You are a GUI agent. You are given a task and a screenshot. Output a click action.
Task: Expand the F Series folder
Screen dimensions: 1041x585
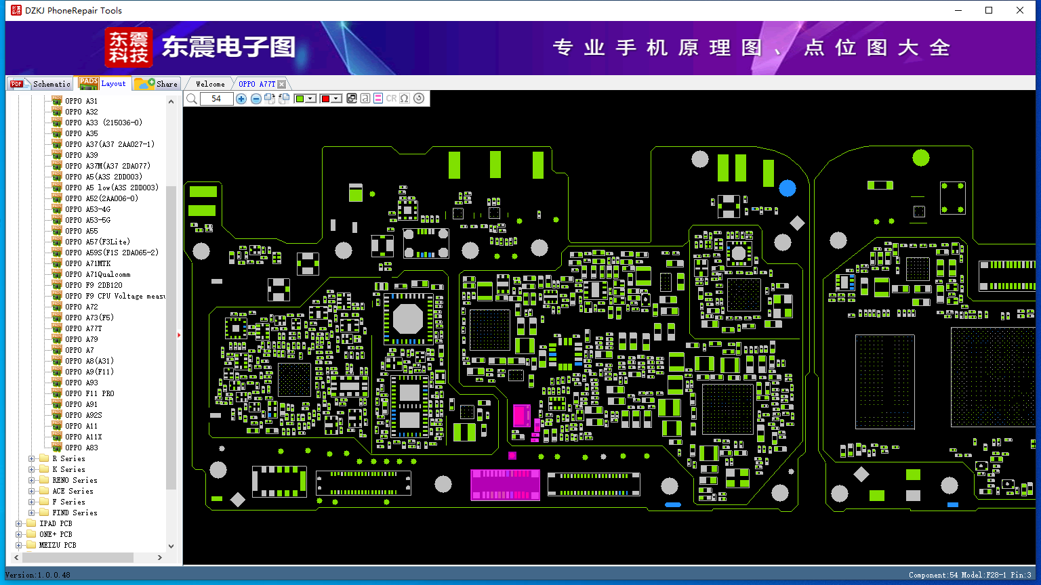(x=32, y=502)
